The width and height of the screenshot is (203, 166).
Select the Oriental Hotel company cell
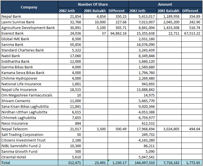pos(29,157)
